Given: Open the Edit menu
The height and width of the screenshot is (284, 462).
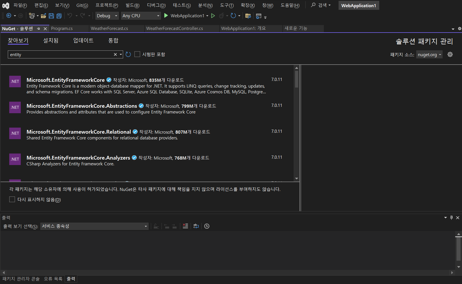Looking at the screenshot, I should pos(41,5).
